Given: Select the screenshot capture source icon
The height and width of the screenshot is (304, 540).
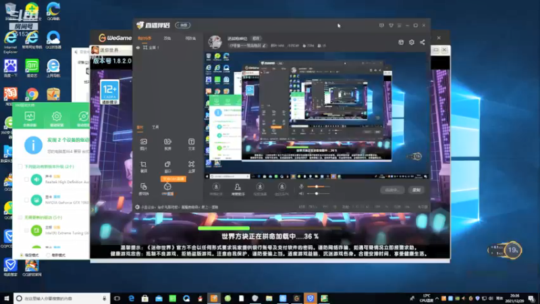Looking at the screenshot, I should point(144,164).
